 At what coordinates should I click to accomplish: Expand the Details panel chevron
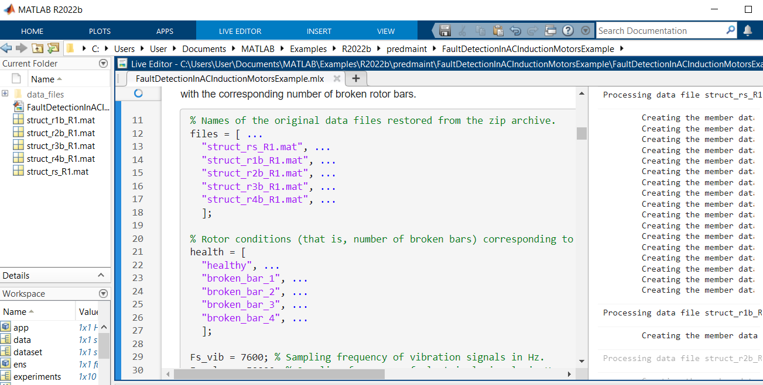click(x=101, y=275)
